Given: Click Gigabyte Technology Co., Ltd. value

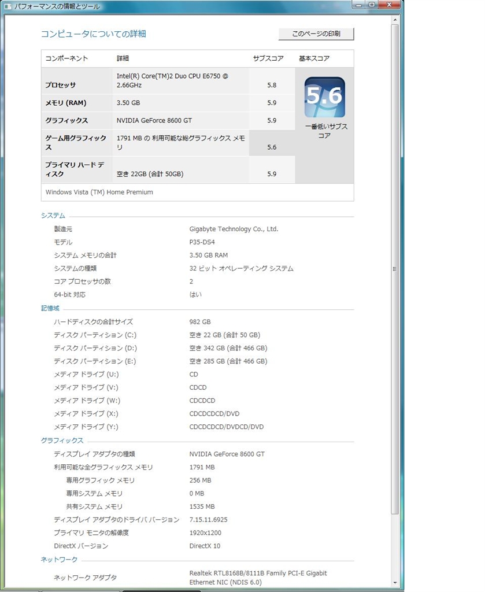Looking at the screenshot, I should click(x=234, y=229).
